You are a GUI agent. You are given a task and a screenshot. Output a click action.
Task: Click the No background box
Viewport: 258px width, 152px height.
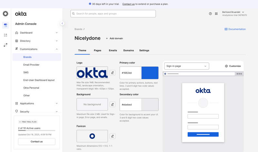tap(92, 104)
